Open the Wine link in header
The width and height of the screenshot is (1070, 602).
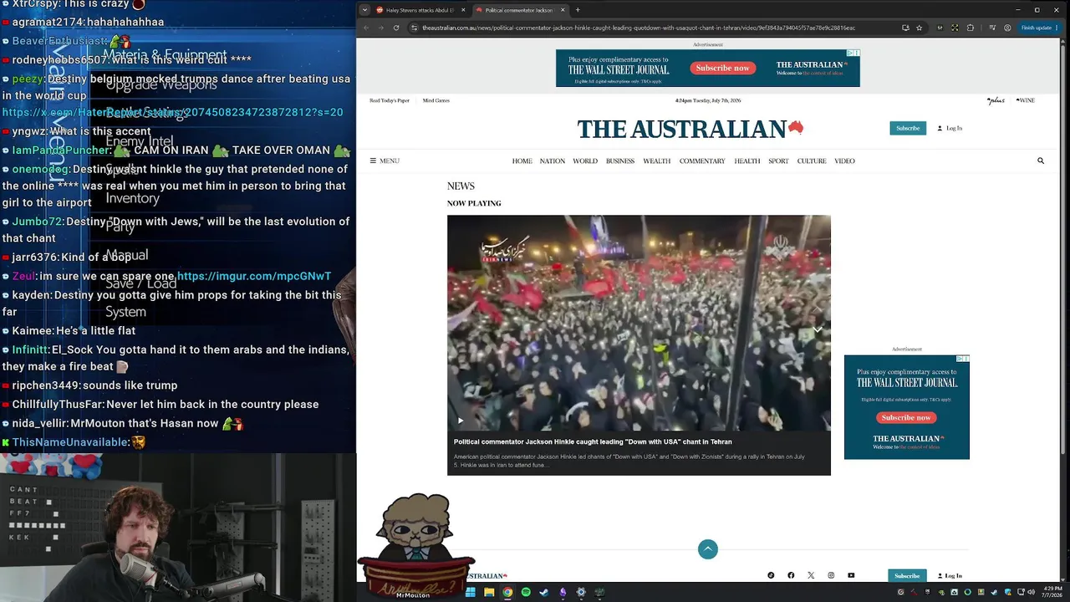point(1026,100)
